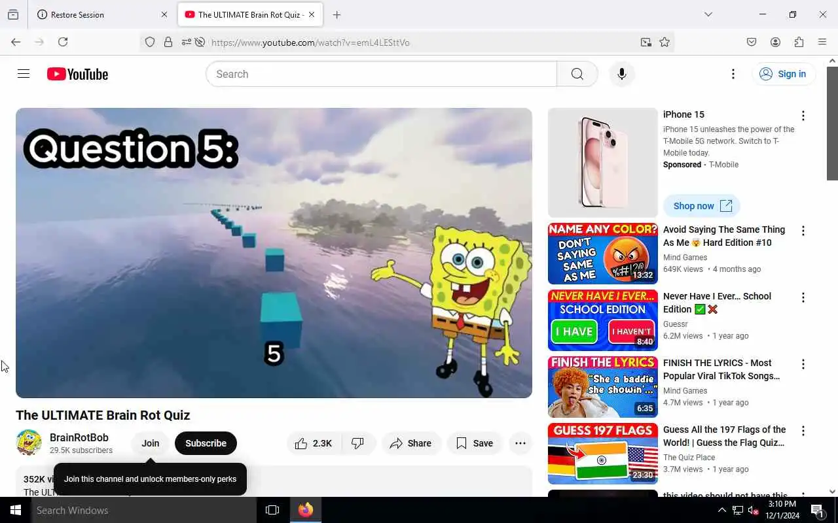
Task: Like the video with thumbs up
Action: point(314,443)
